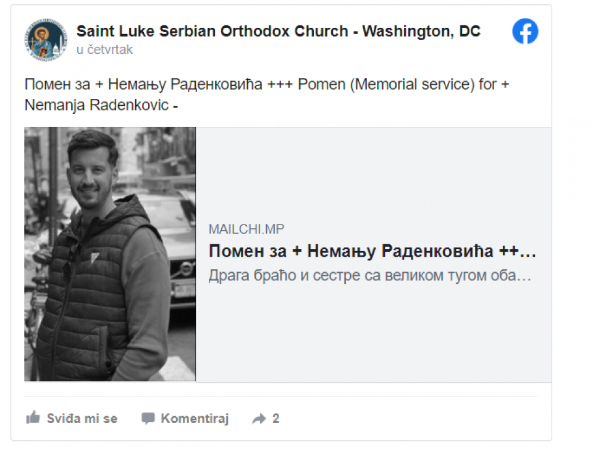The height and width of the screenshot is (449, 593).
Task: Click the 'Nemanja Radenkovic -' caption line
Action: click(x=101, y=105)
